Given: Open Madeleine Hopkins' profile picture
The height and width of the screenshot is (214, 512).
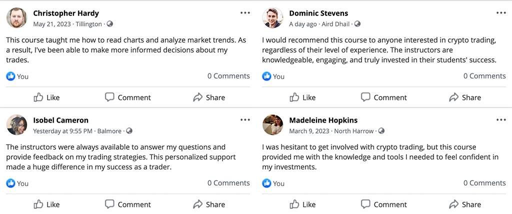Looking at the screenshot, I should tap(272, 125).
